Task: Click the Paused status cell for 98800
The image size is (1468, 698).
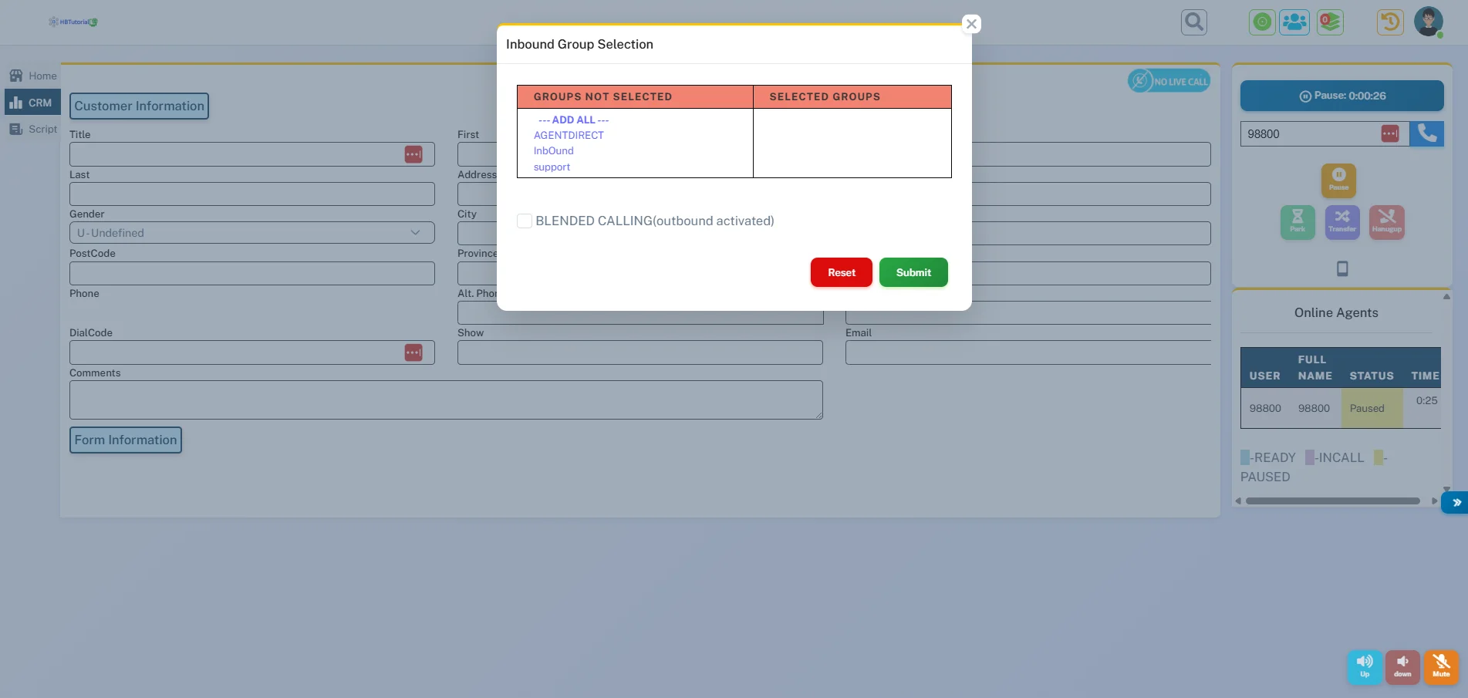Action: tap(1372, 408)
